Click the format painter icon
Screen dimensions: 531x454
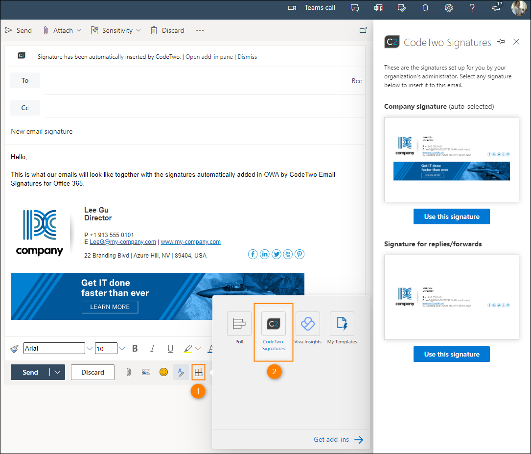(x=14, y=349)
